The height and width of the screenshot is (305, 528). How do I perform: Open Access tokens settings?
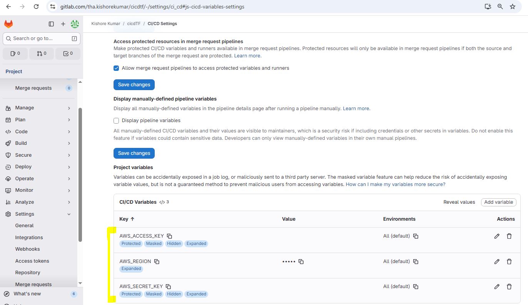click(x=32, y=261)
